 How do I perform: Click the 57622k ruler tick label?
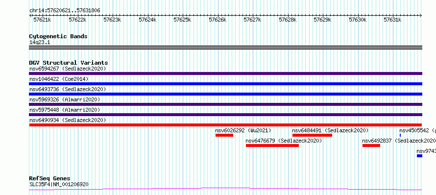click(77, 20)
